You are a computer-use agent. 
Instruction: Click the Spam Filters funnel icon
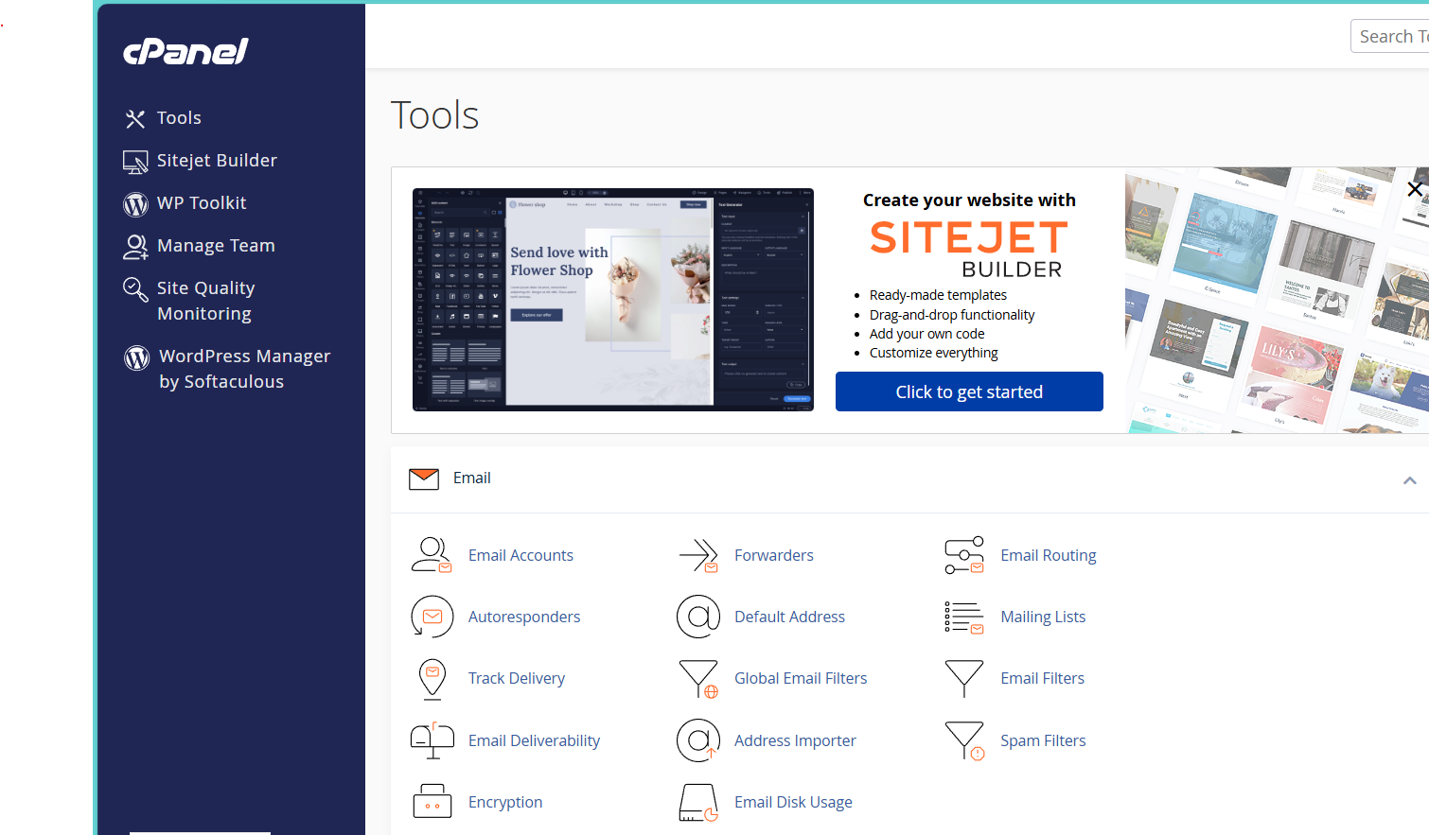(964, 740)
